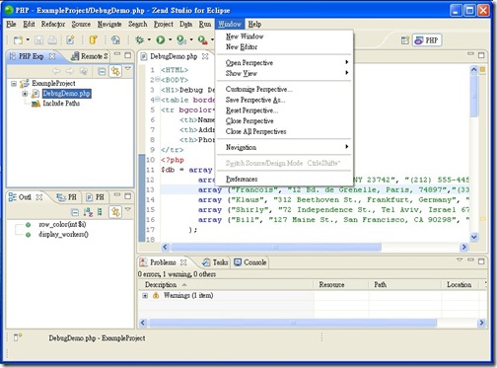Click the External Tools run icon
This screenshot has height=368, width=497.
click(x=203, y=40)
